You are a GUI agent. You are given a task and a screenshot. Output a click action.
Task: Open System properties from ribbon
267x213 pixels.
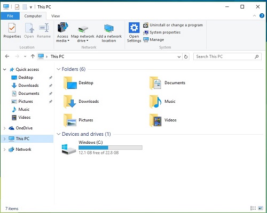tap(162, 32)
